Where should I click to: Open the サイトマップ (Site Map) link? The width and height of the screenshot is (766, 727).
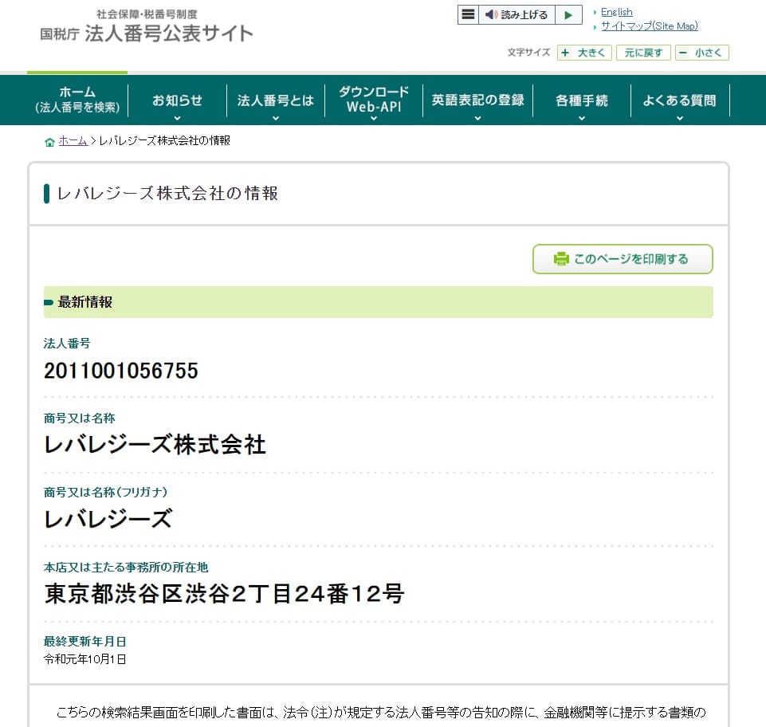[x=649, y=26]
